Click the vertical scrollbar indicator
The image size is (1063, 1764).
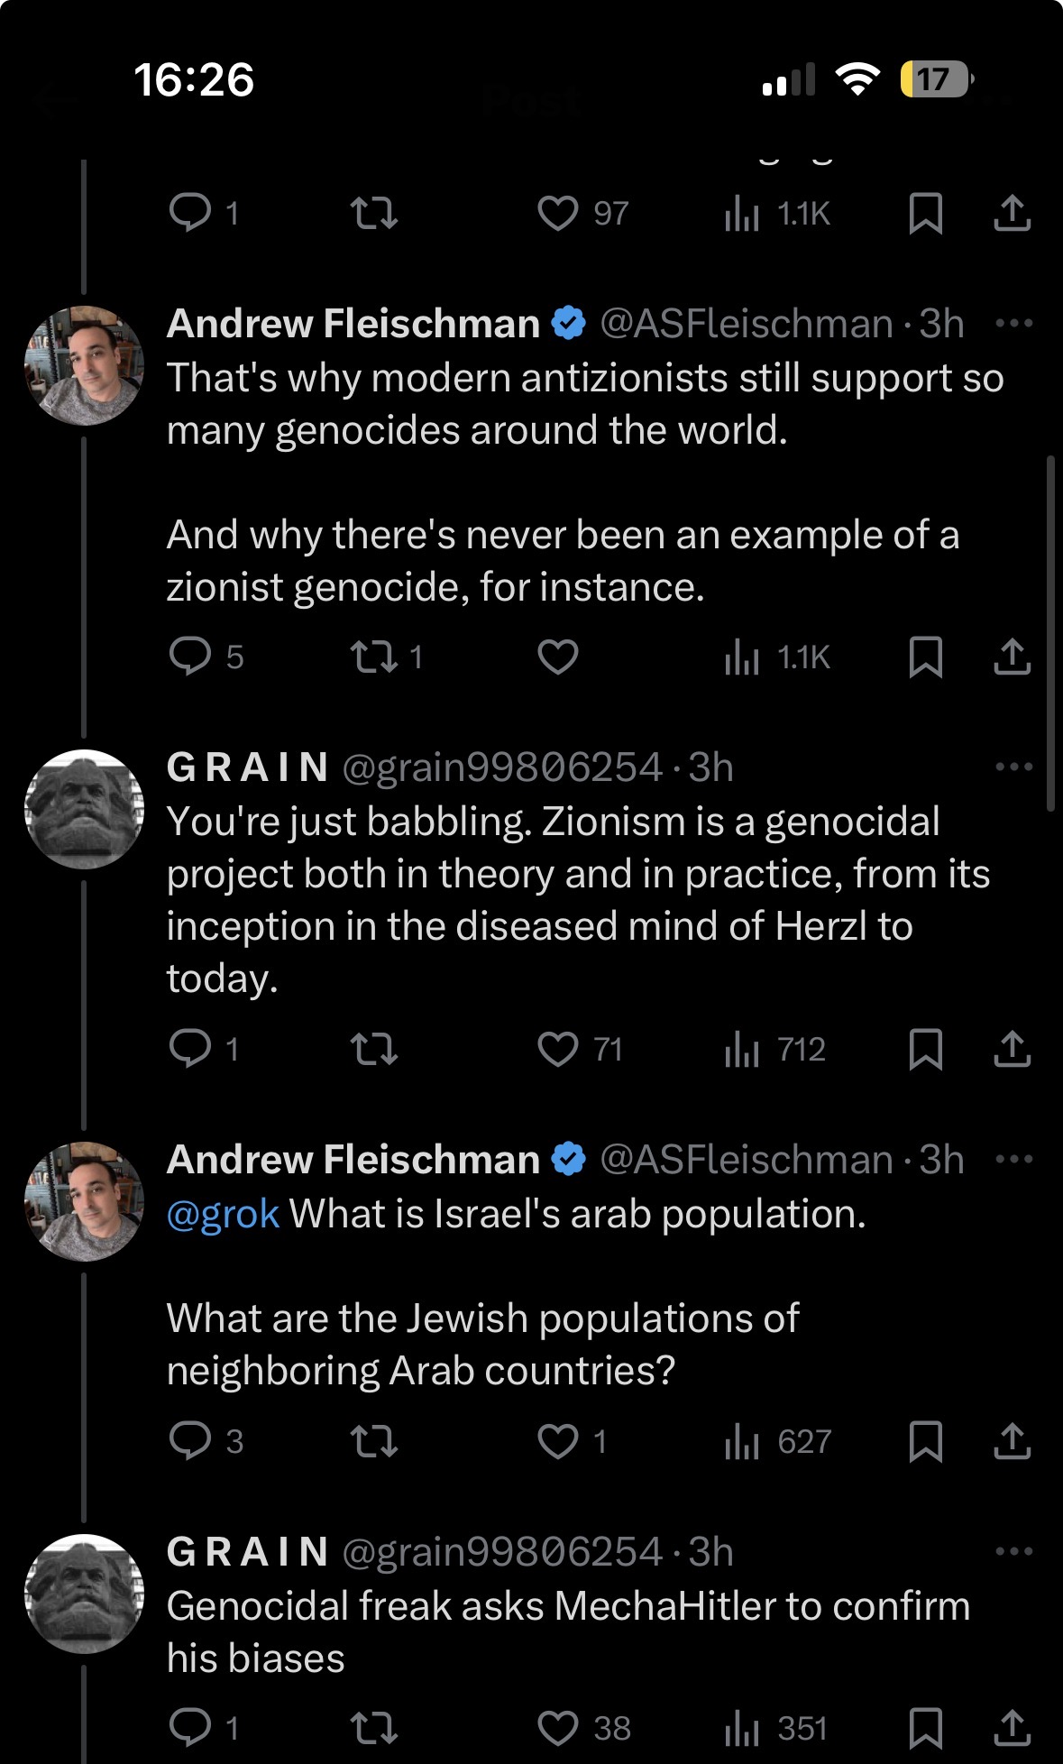1050,634
